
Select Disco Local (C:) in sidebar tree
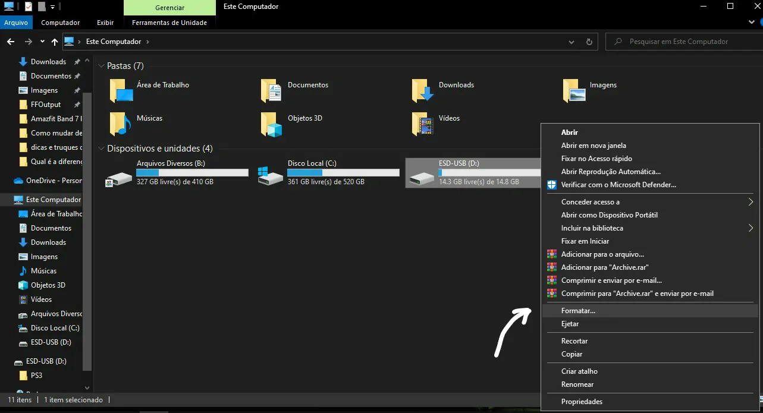coord(55,328)
